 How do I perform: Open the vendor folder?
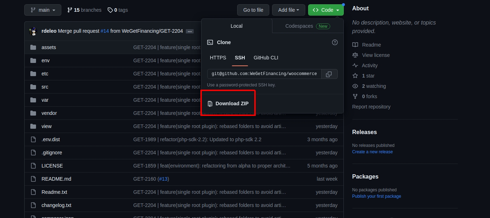coord(49,113)
